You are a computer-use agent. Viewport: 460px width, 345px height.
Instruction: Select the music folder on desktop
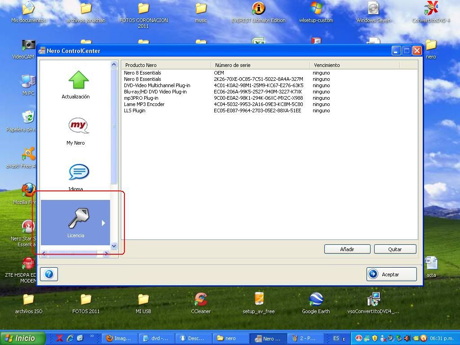click(201, 12)
